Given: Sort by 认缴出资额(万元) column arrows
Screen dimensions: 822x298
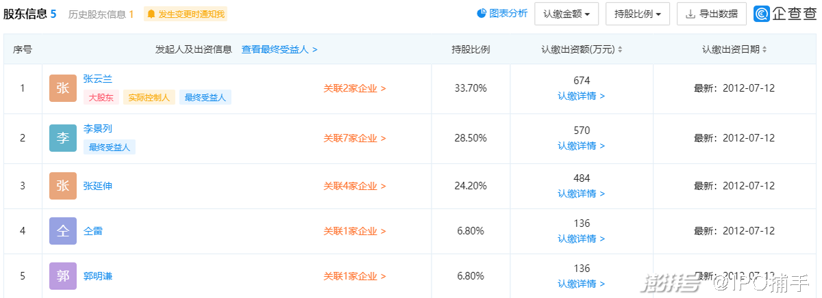Looking at the screenshot, I should (x=620, y=50).
